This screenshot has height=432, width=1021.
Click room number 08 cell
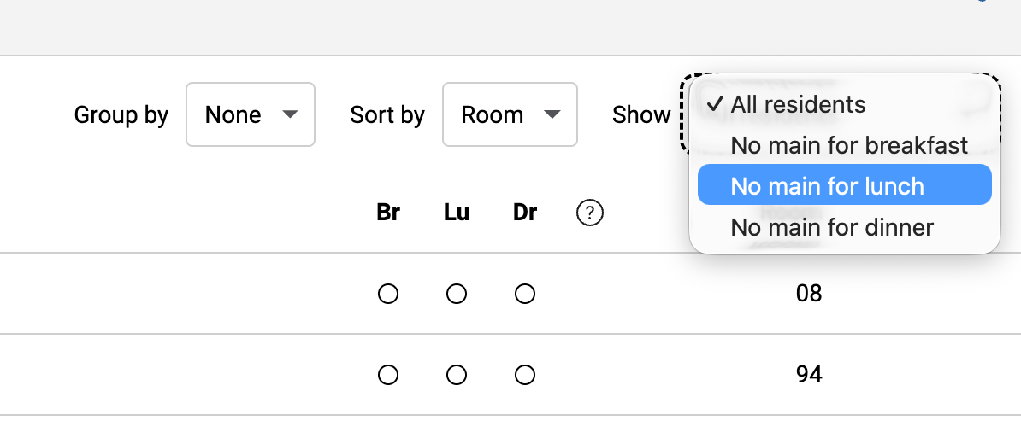pos(808,295)
